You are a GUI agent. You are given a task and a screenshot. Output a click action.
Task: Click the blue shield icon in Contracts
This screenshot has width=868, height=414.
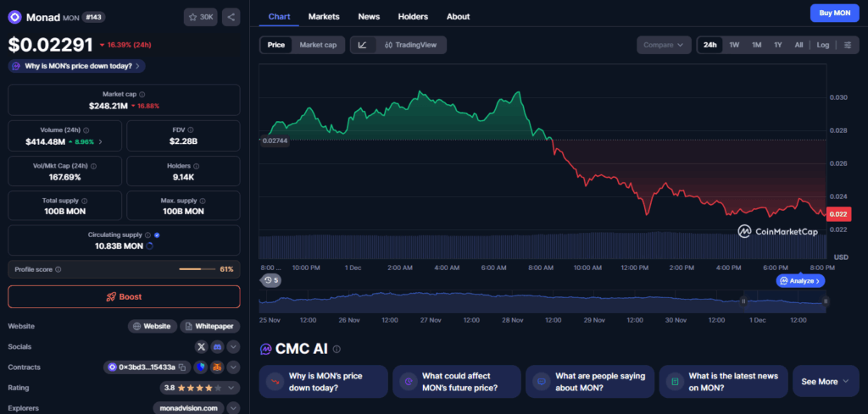pyautogui.click(x=200, y=367)
